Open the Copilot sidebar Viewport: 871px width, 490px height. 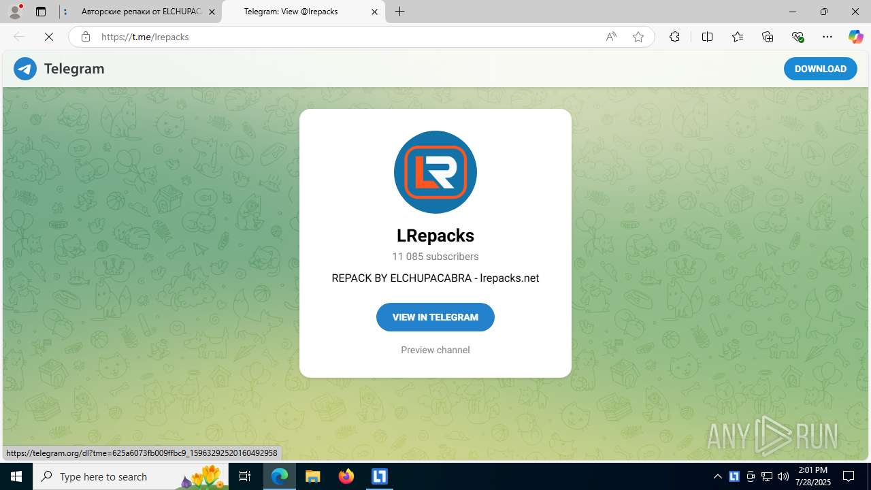click(855, 37)
